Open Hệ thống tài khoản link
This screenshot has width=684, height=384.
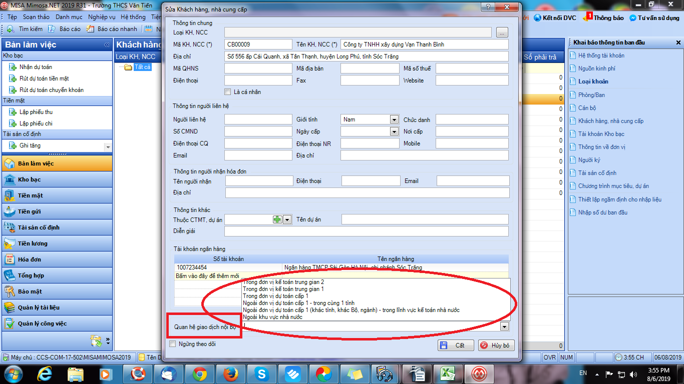(601, 55)
